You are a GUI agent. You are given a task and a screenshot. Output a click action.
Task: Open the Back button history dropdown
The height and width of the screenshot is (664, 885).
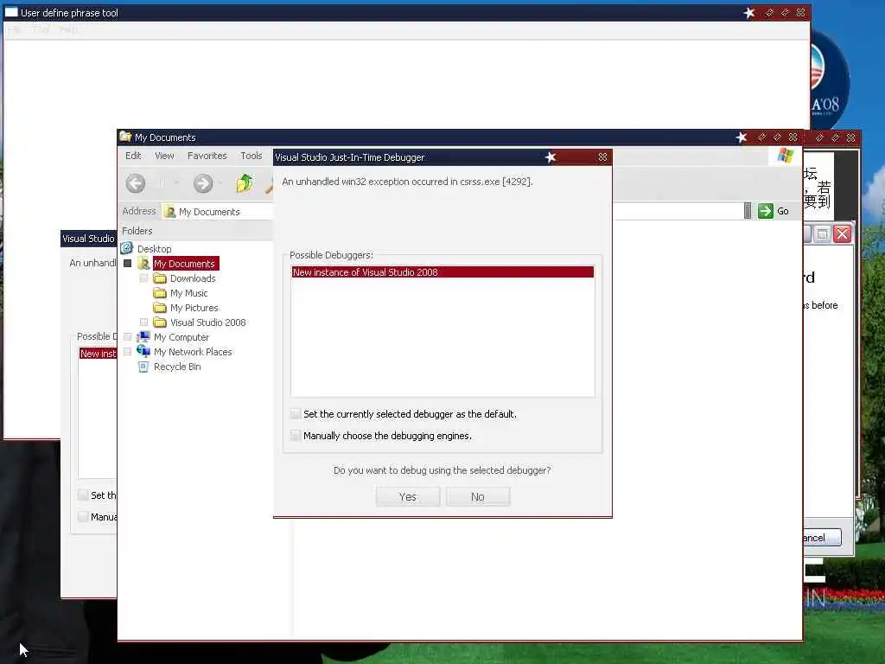click(175, 183)
